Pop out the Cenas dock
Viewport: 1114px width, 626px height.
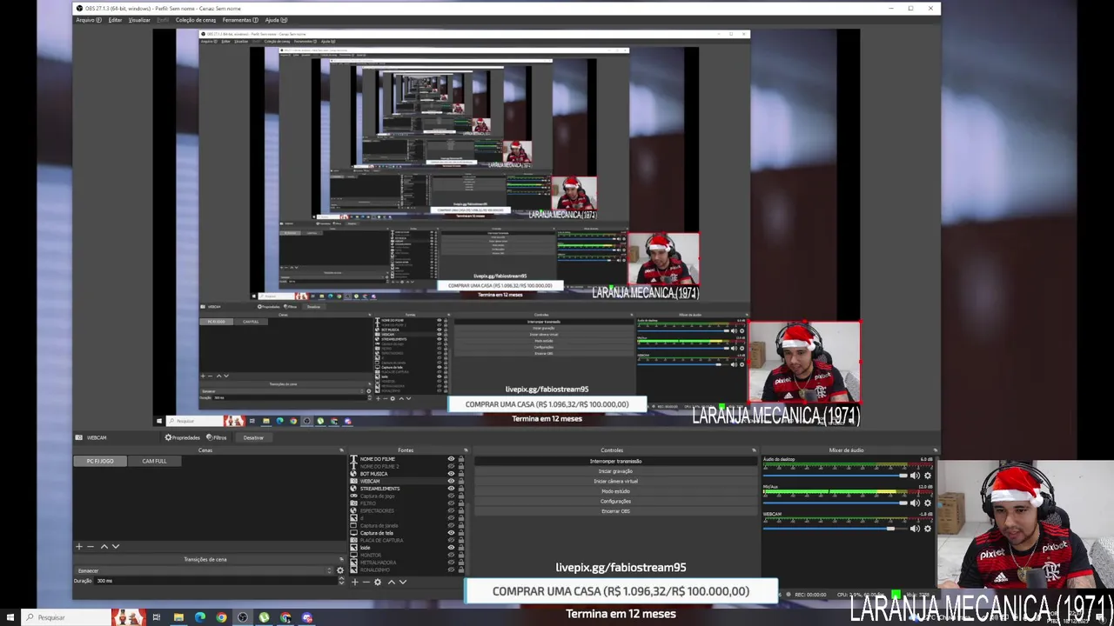[x=341, y=450]
